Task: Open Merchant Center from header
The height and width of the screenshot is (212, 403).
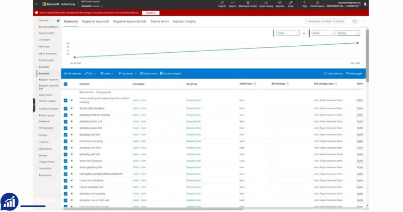Action: [x=248, y=4]
